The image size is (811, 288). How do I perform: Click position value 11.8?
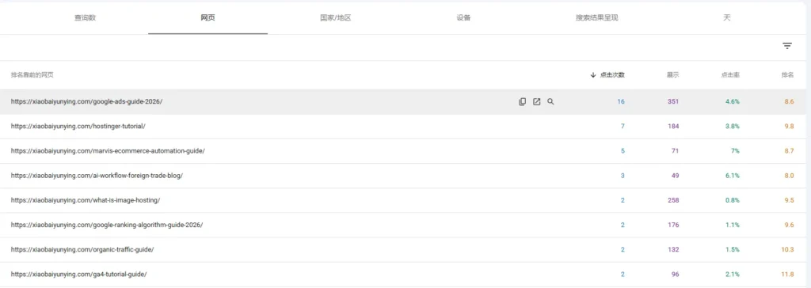click(x=788, y=274)
